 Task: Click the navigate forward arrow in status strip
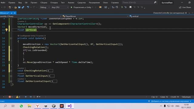click(30, 97)
